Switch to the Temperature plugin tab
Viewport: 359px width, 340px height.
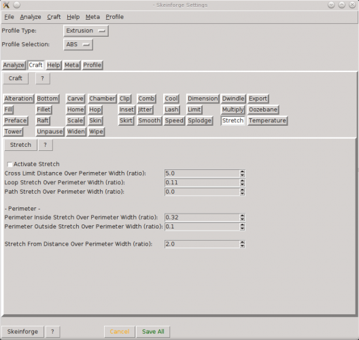pyautogui.click(x=267, y=120)
